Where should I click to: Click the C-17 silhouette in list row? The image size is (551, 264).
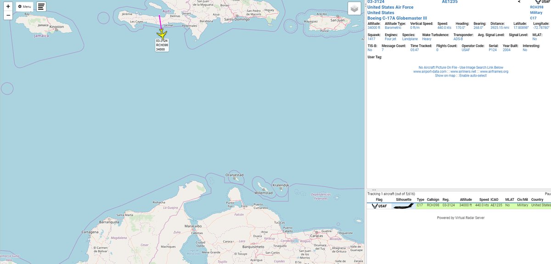[x=403, y=206]
